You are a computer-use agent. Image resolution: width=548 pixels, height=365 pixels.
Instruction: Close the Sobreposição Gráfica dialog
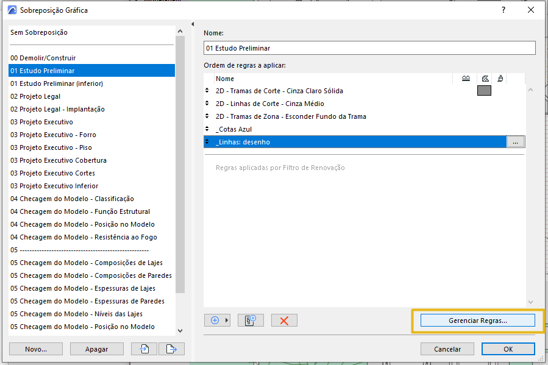click(531, 10)
